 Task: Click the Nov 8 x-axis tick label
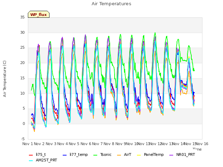(x=109, y=144)
